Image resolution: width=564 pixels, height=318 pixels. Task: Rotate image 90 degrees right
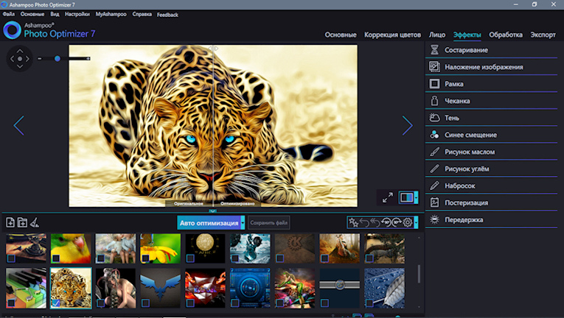click(397, 223)
